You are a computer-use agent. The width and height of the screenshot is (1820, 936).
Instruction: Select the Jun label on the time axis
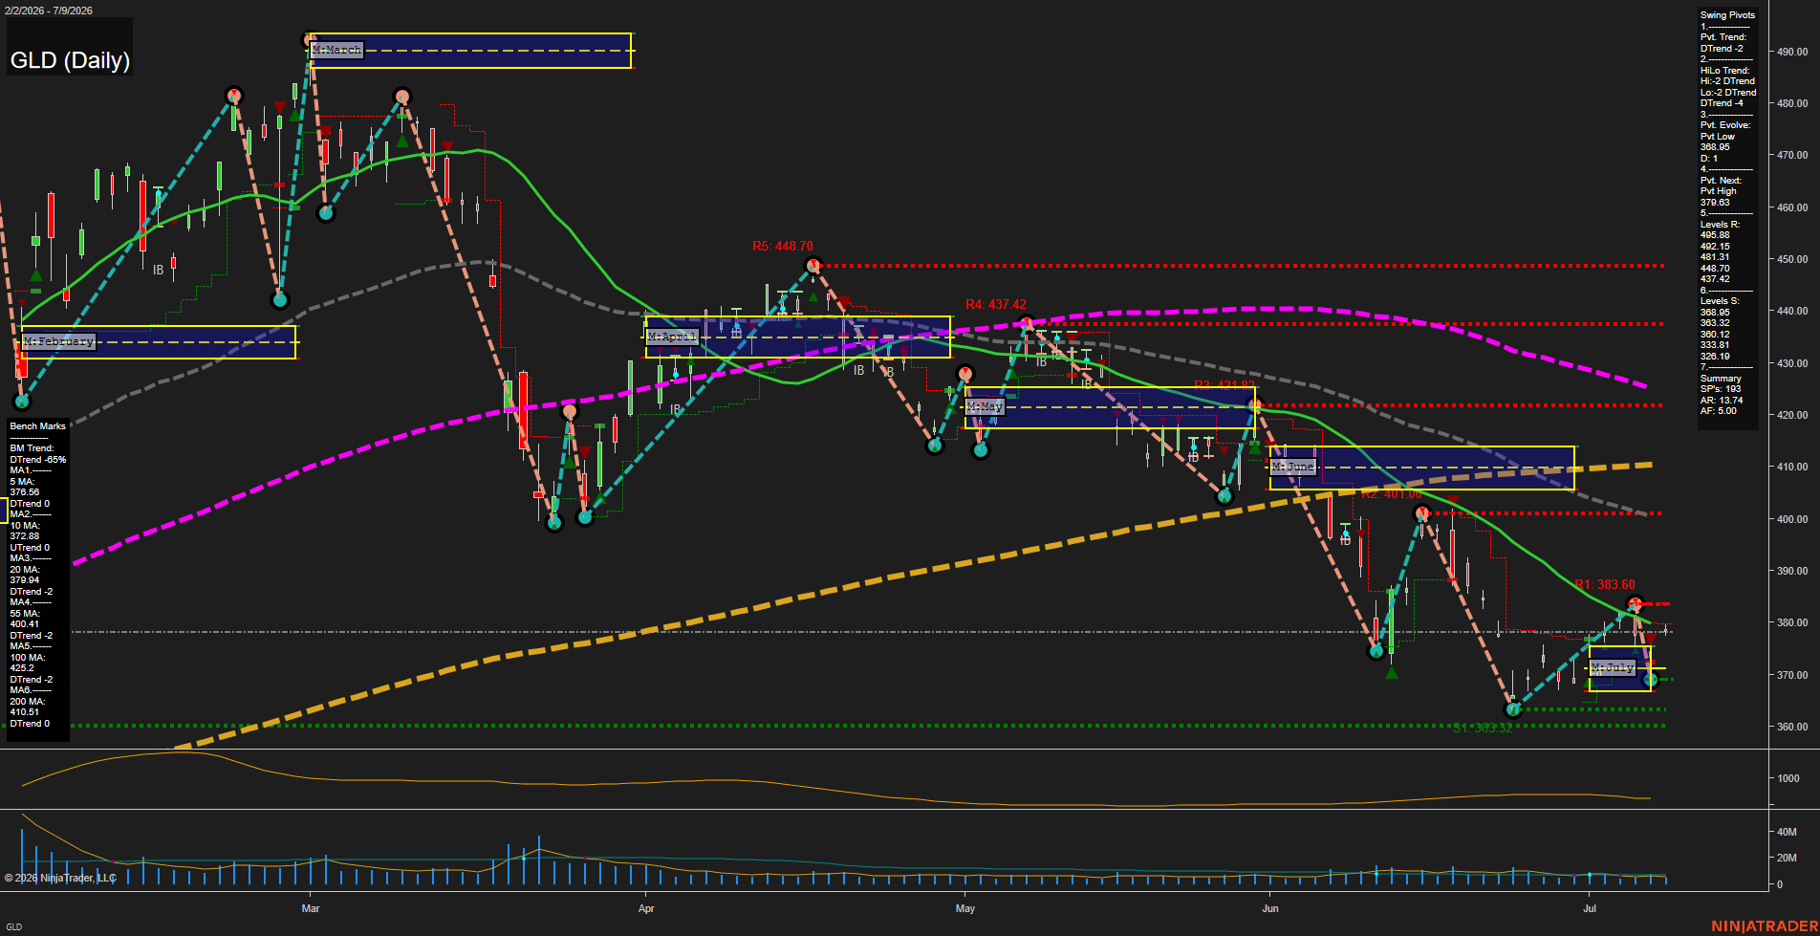pos(1270,908)
